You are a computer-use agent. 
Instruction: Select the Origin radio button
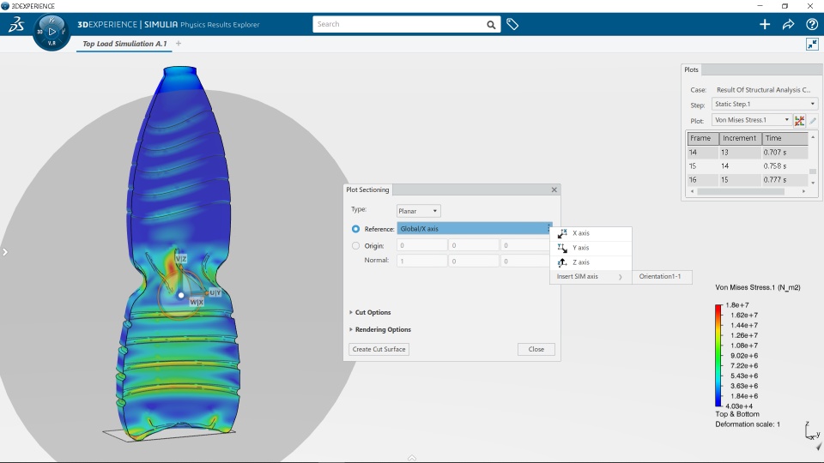click(355, 245)
